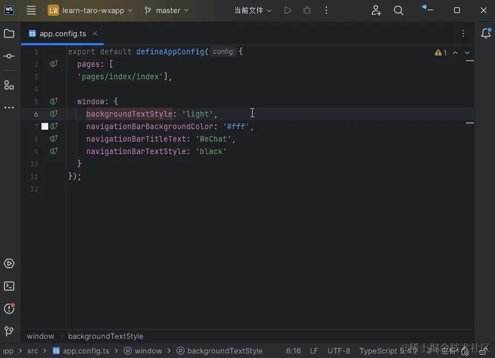Click src in navigation bar

pos(32,351)
